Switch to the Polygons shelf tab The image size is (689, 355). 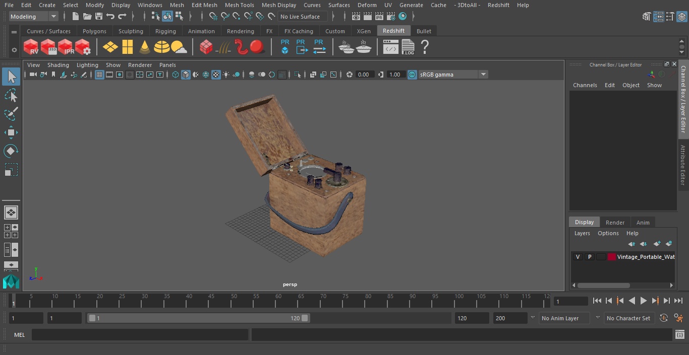(x=94, y=31)
